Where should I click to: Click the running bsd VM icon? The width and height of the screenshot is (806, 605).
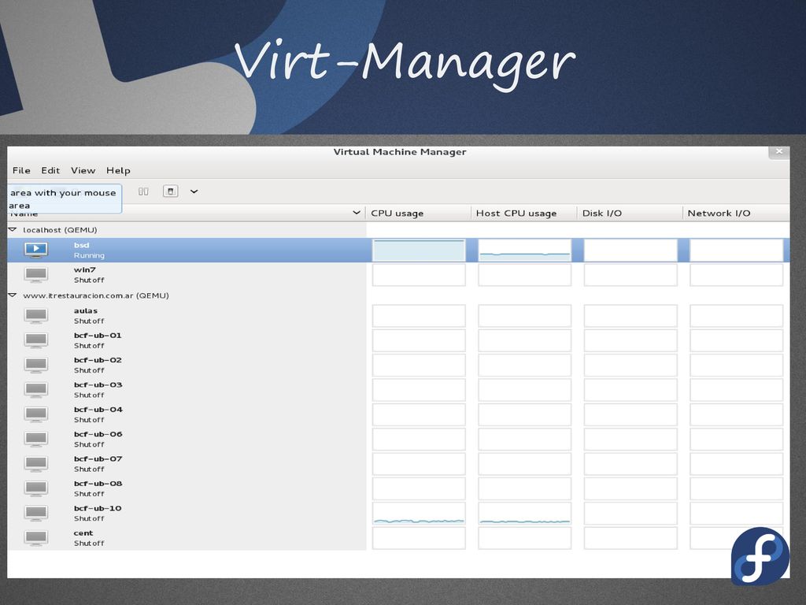36,250
